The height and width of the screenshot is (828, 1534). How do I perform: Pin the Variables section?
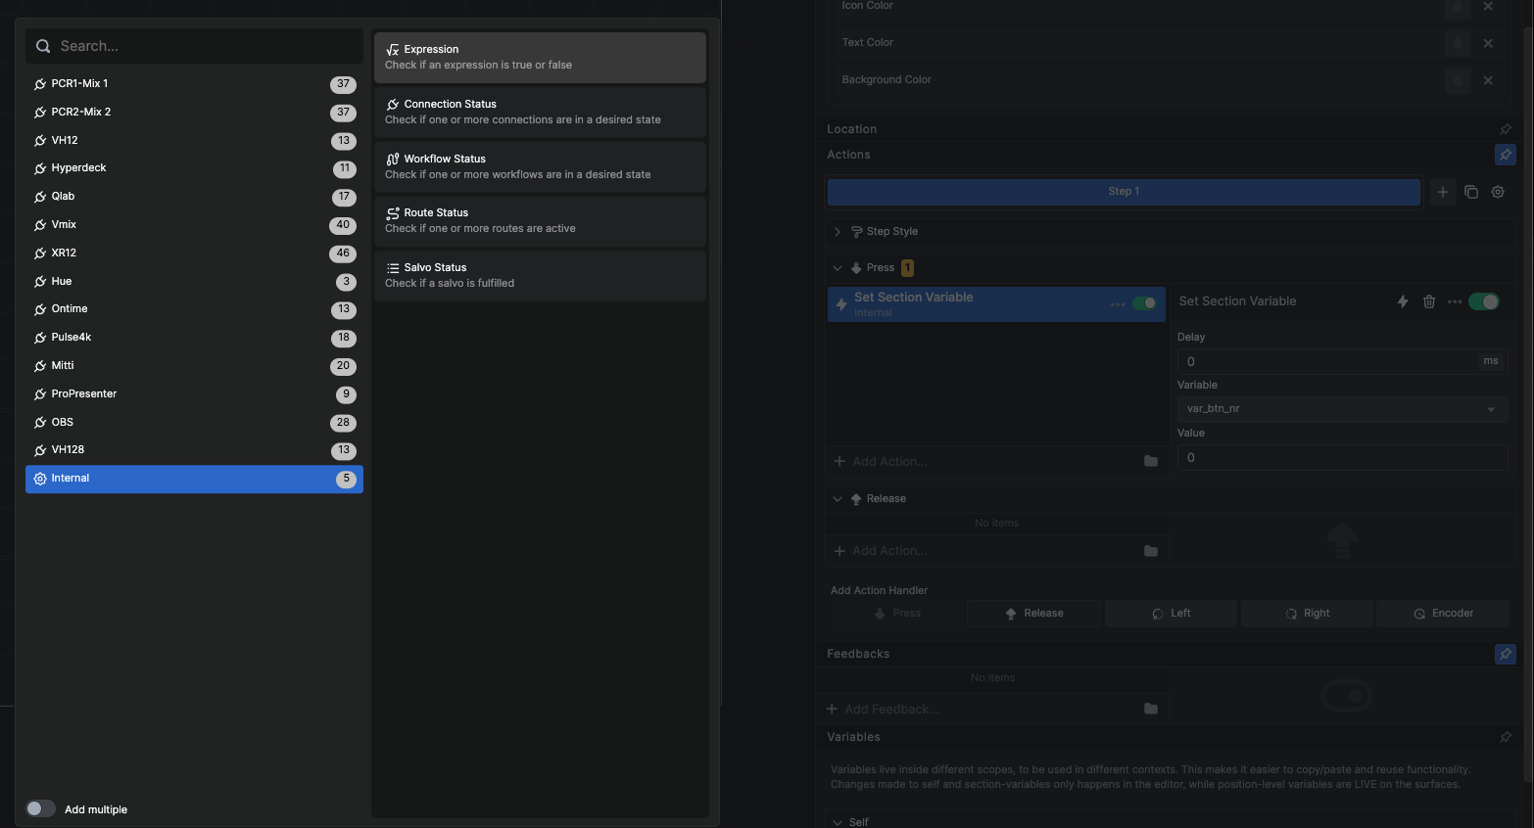tap(1506, 737)
